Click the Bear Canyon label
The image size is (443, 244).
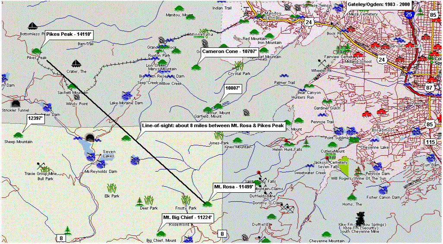pos(309,93)
